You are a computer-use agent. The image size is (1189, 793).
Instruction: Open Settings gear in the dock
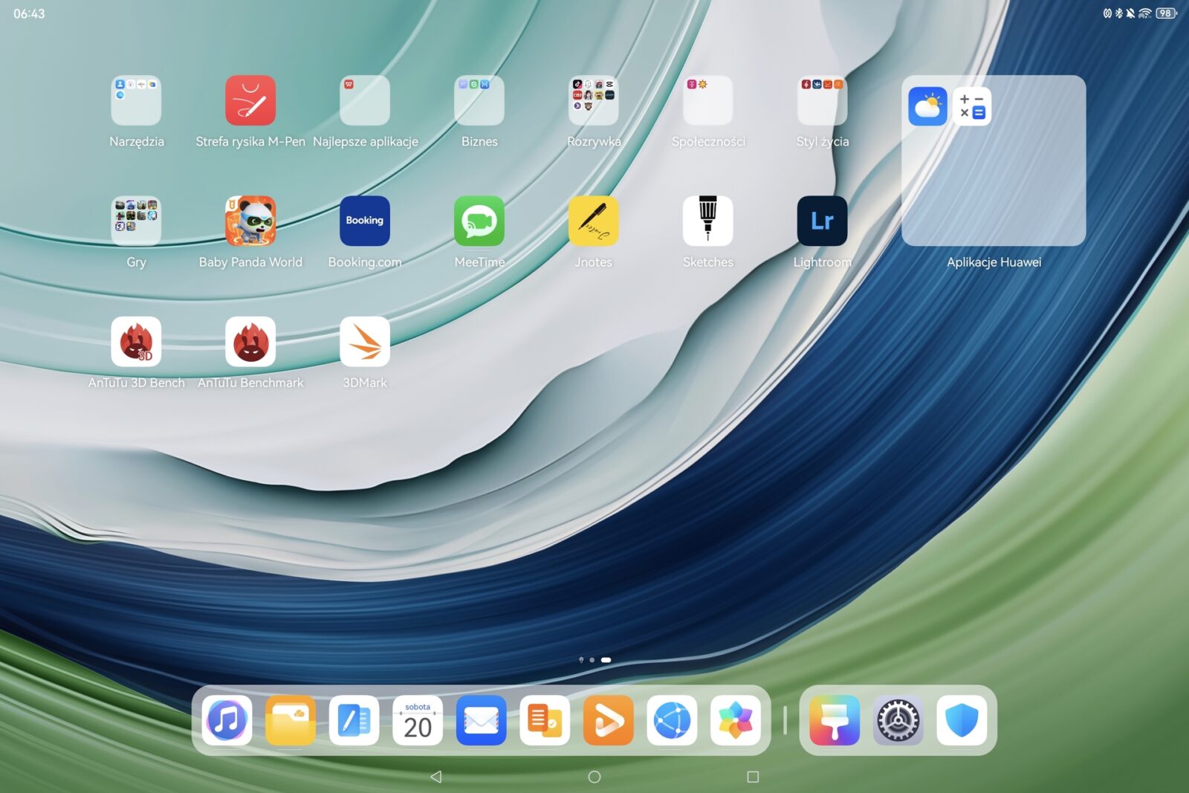click(x=898, y=720)
